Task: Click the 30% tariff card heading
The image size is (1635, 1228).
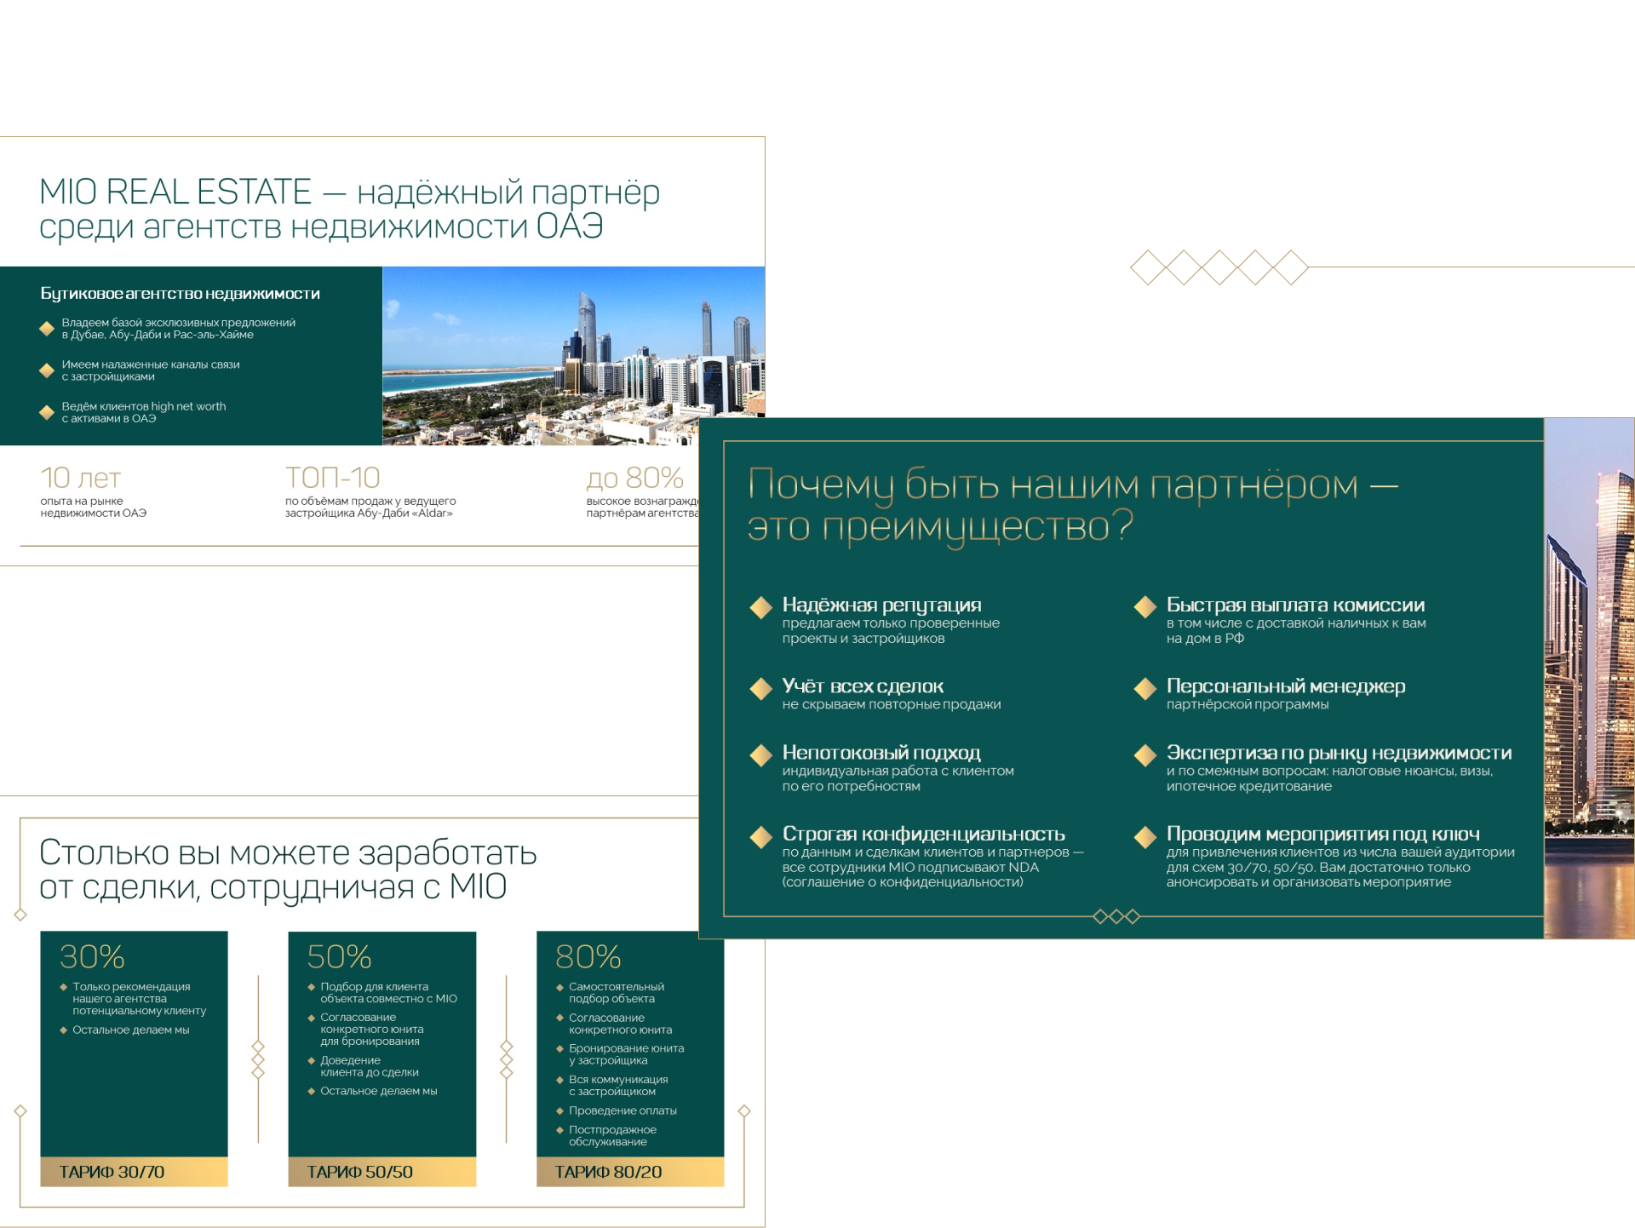Action: click(x=92, y=956)
